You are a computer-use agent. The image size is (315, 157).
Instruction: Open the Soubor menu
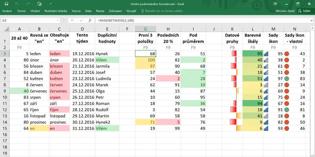7,11
